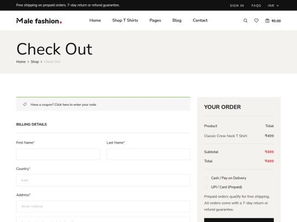
Task: Click the Home breadcrumb link
Action: pyautogui.click(x=21, y=62)
